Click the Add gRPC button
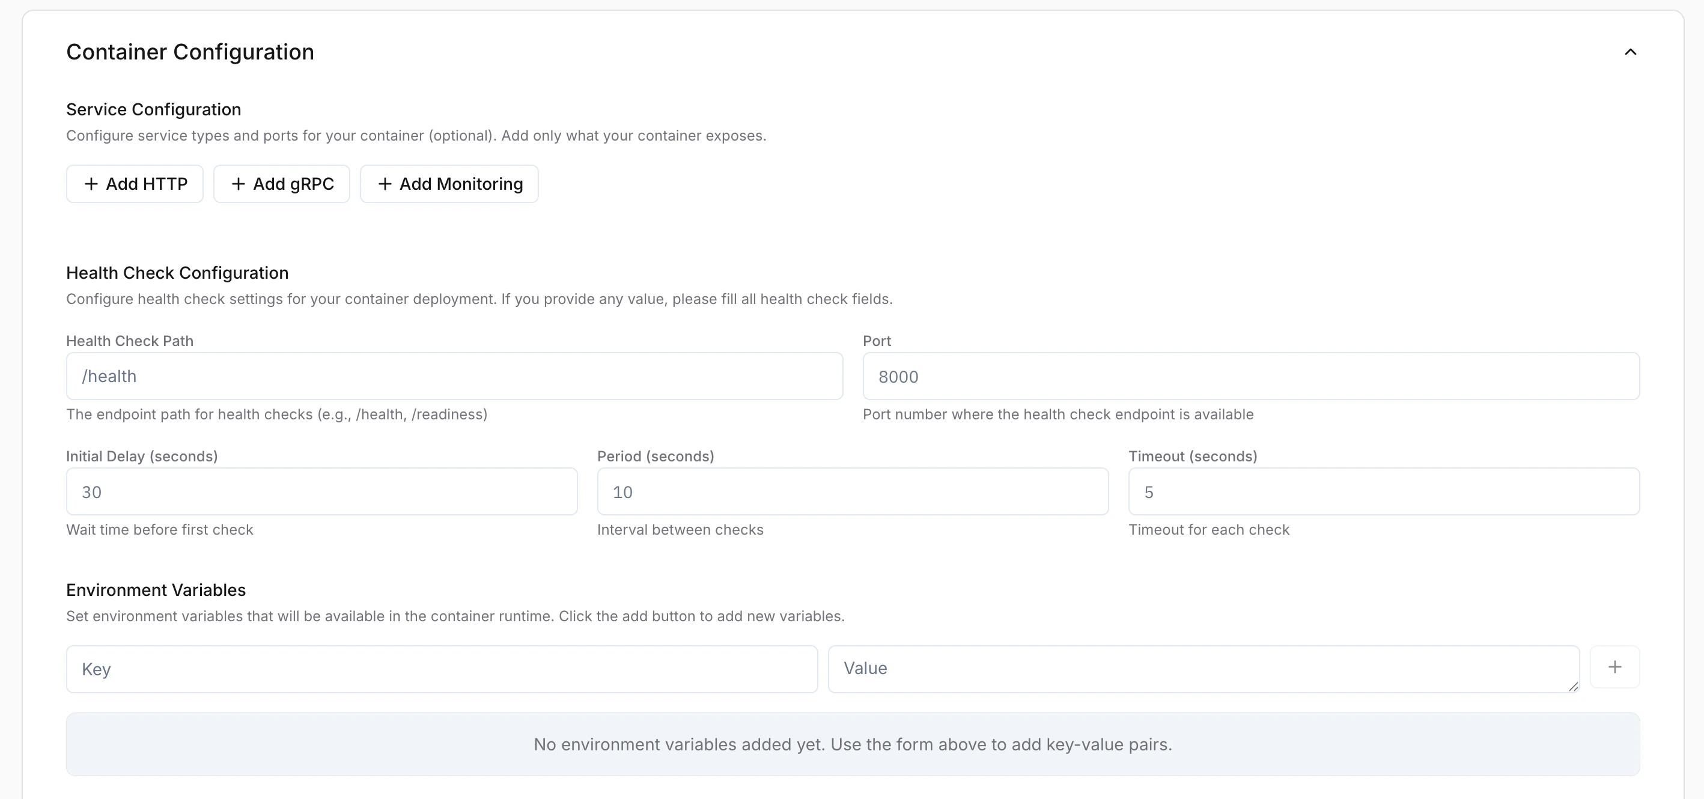The width and height of the screenshot is (1704, 799). point(281,184)
